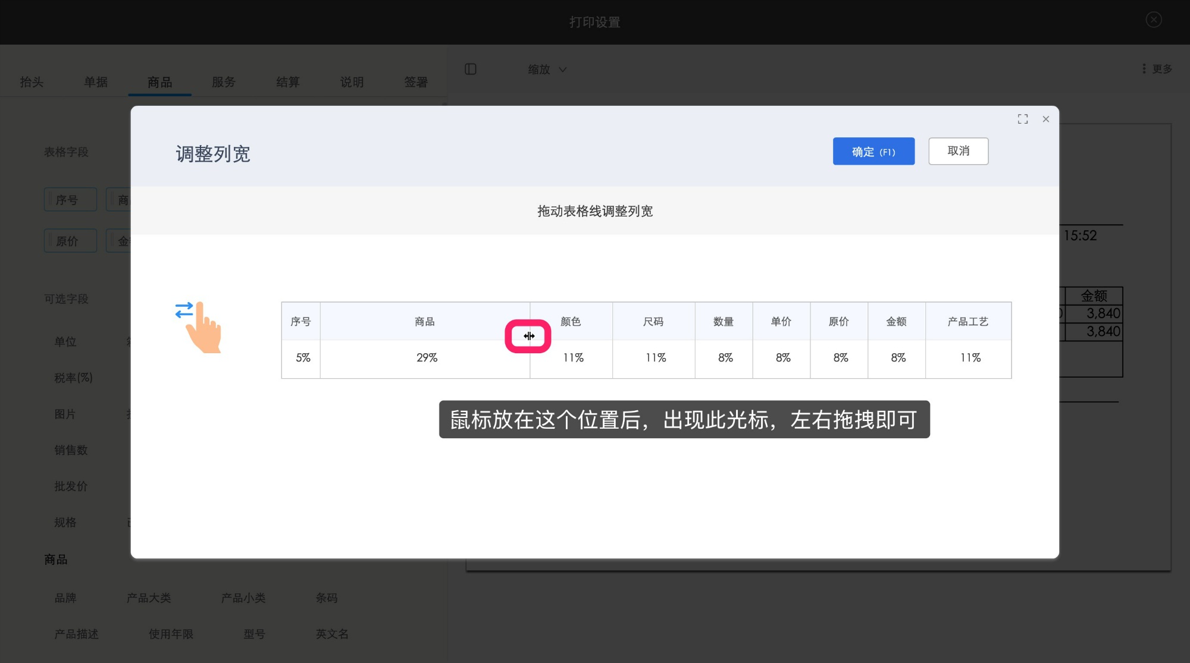Switch to the 单据 tab
Viewport: 1190px width, 663px height.
point(96,82)
